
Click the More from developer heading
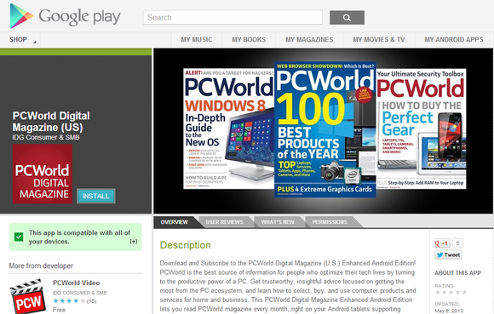click(x=41, y=265)
